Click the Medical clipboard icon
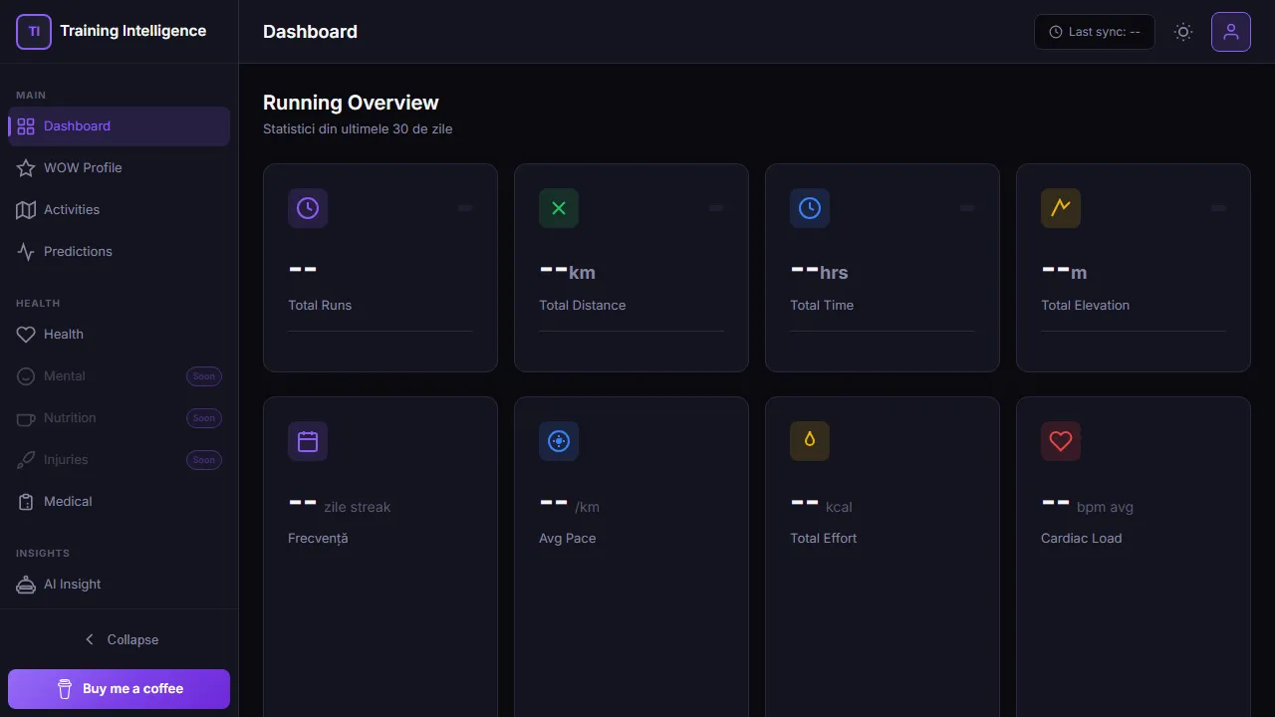Screen dimensions: 1275x717 tap(25, 501)
